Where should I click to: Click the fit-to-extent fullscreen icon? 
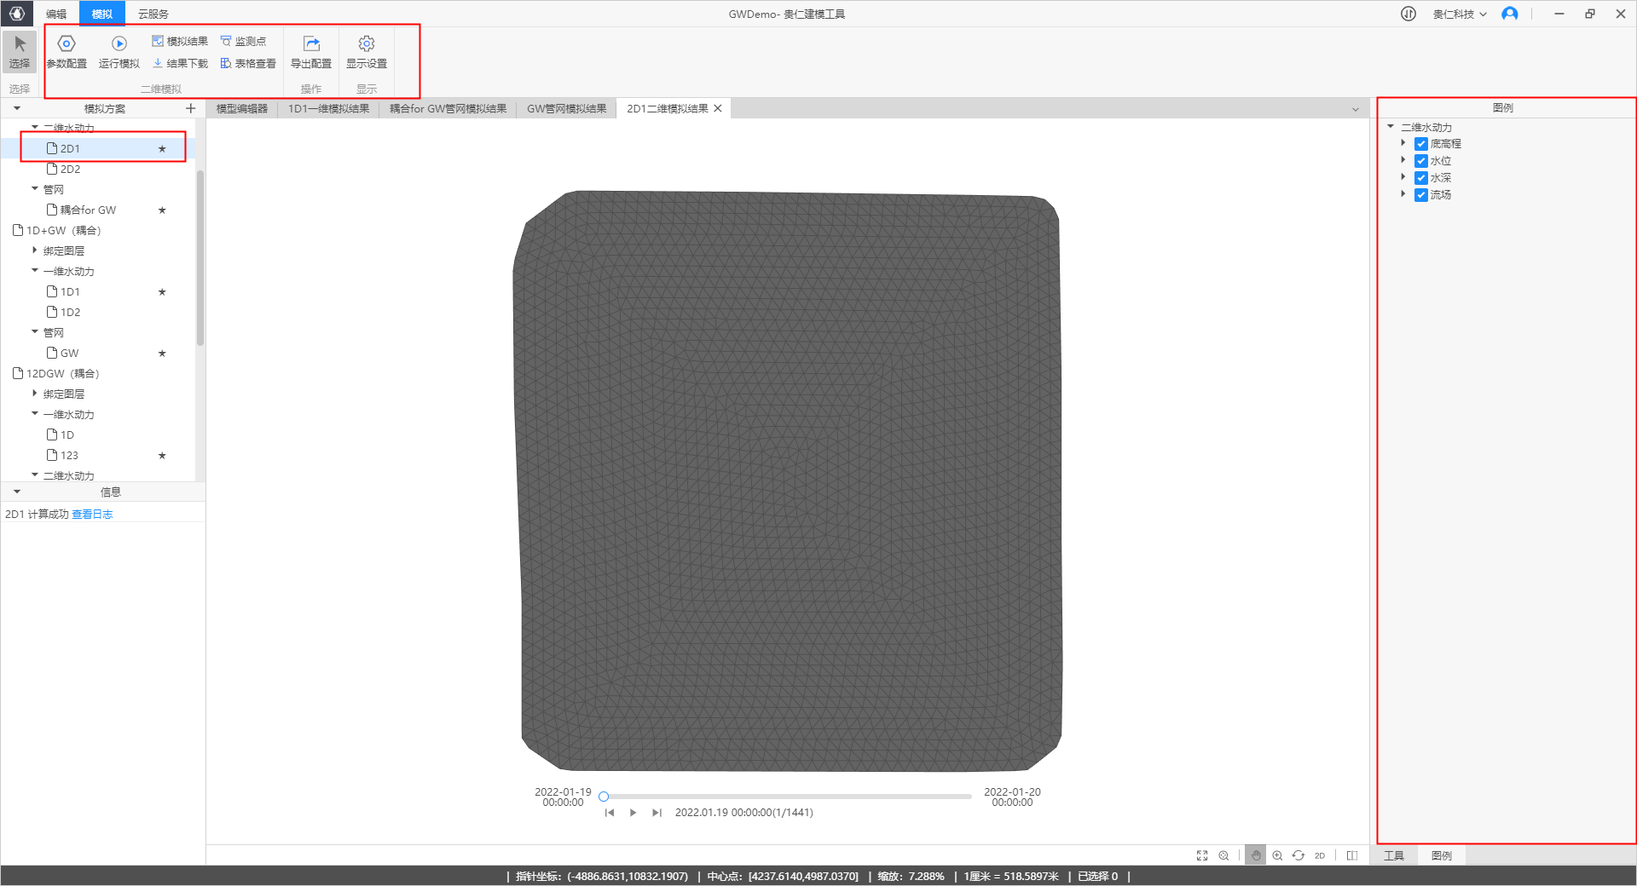[1202, 855]
